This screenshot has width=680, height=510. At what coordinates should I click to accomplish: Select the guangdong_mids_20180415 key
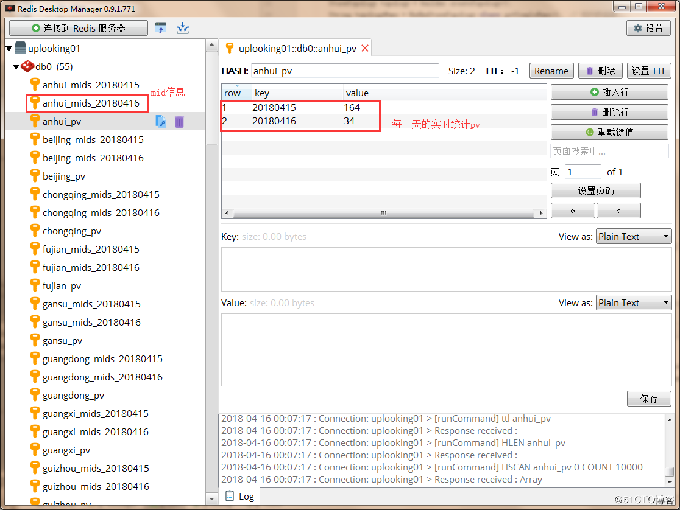(102, 359)
